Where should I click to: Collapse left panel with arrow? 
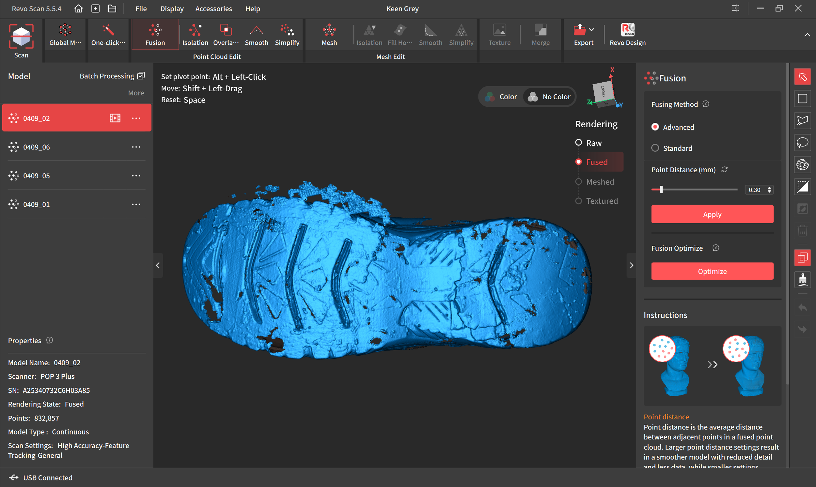[158, 265]
